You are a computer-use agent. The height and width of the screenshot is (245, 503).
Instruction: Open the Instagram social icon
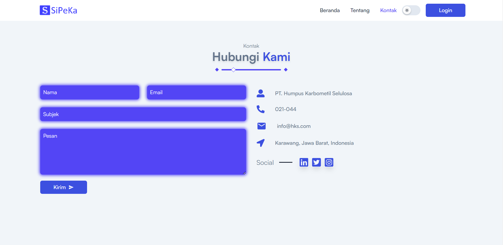pyautogui.click(x=329, y=162)
